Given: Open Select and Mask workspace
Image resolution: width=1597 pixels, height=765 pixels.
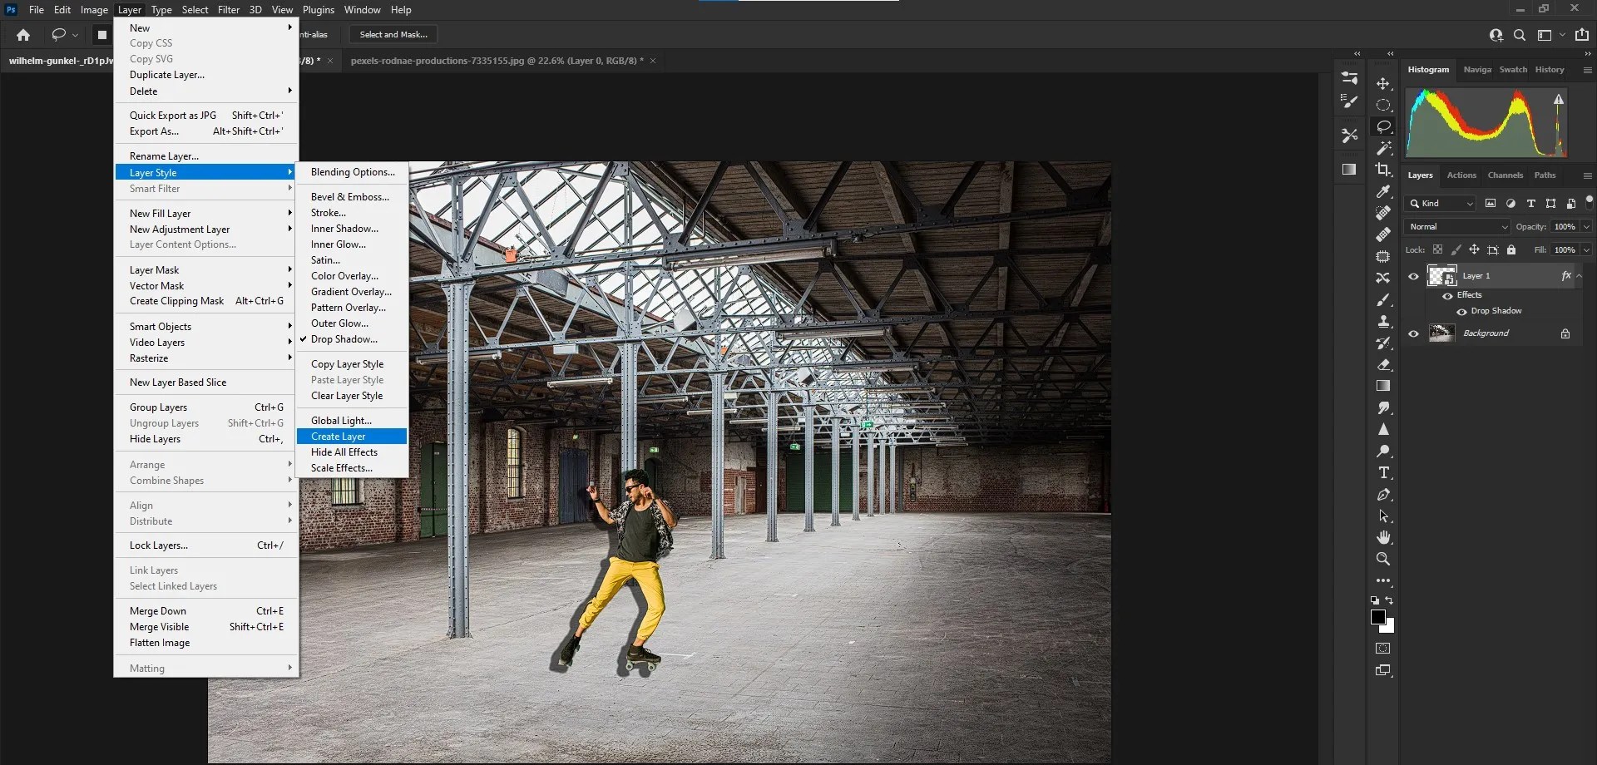Looking at the screenshot, I should pos(392,34).
